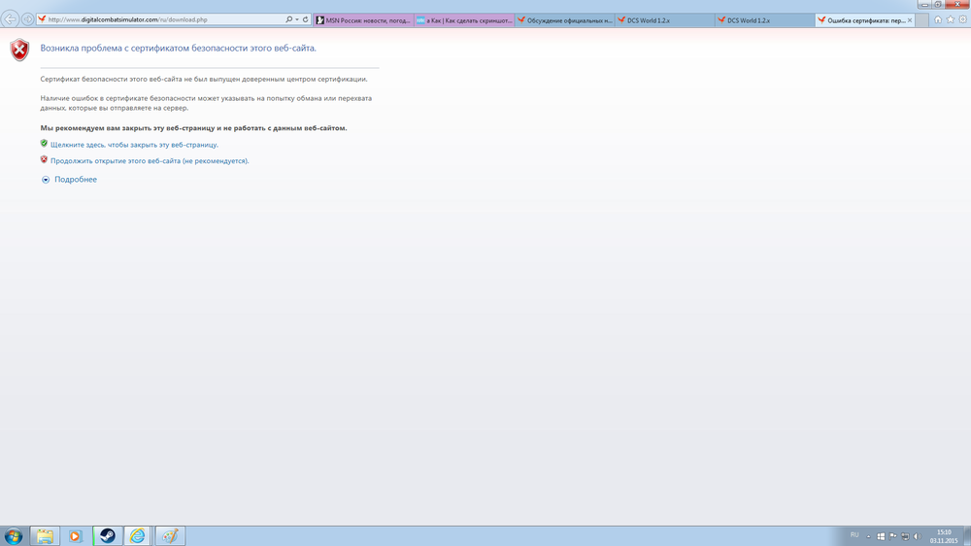This screenshot has height=546, width=971.
Task: Switch to the second DCS World 1.2.x tab
Action: (x=765, y=20)
